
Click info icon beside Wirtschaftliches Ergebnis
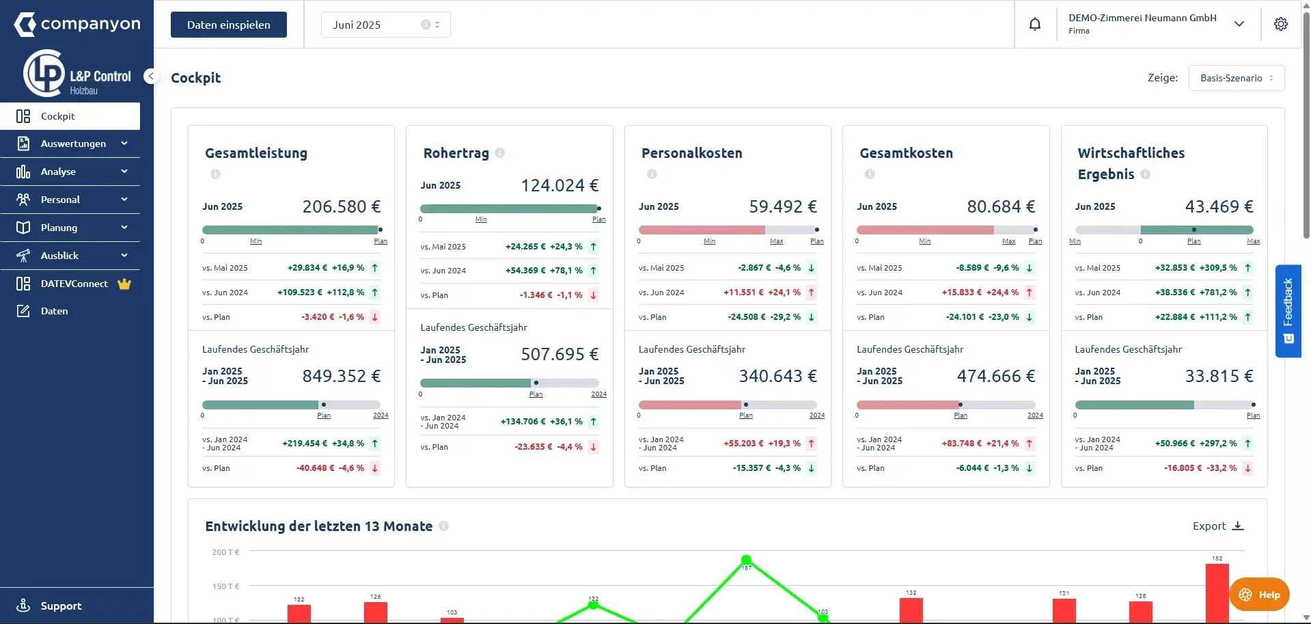pyautogui.click(x=1146, y=174)
